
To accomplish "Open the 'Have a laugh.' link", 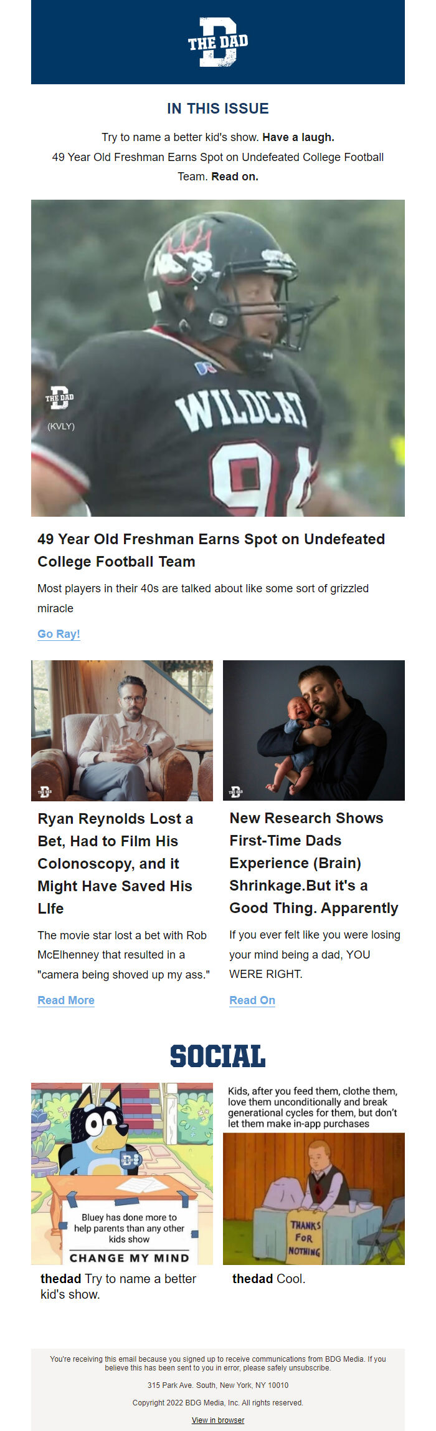I will click(x=298, y=137).
